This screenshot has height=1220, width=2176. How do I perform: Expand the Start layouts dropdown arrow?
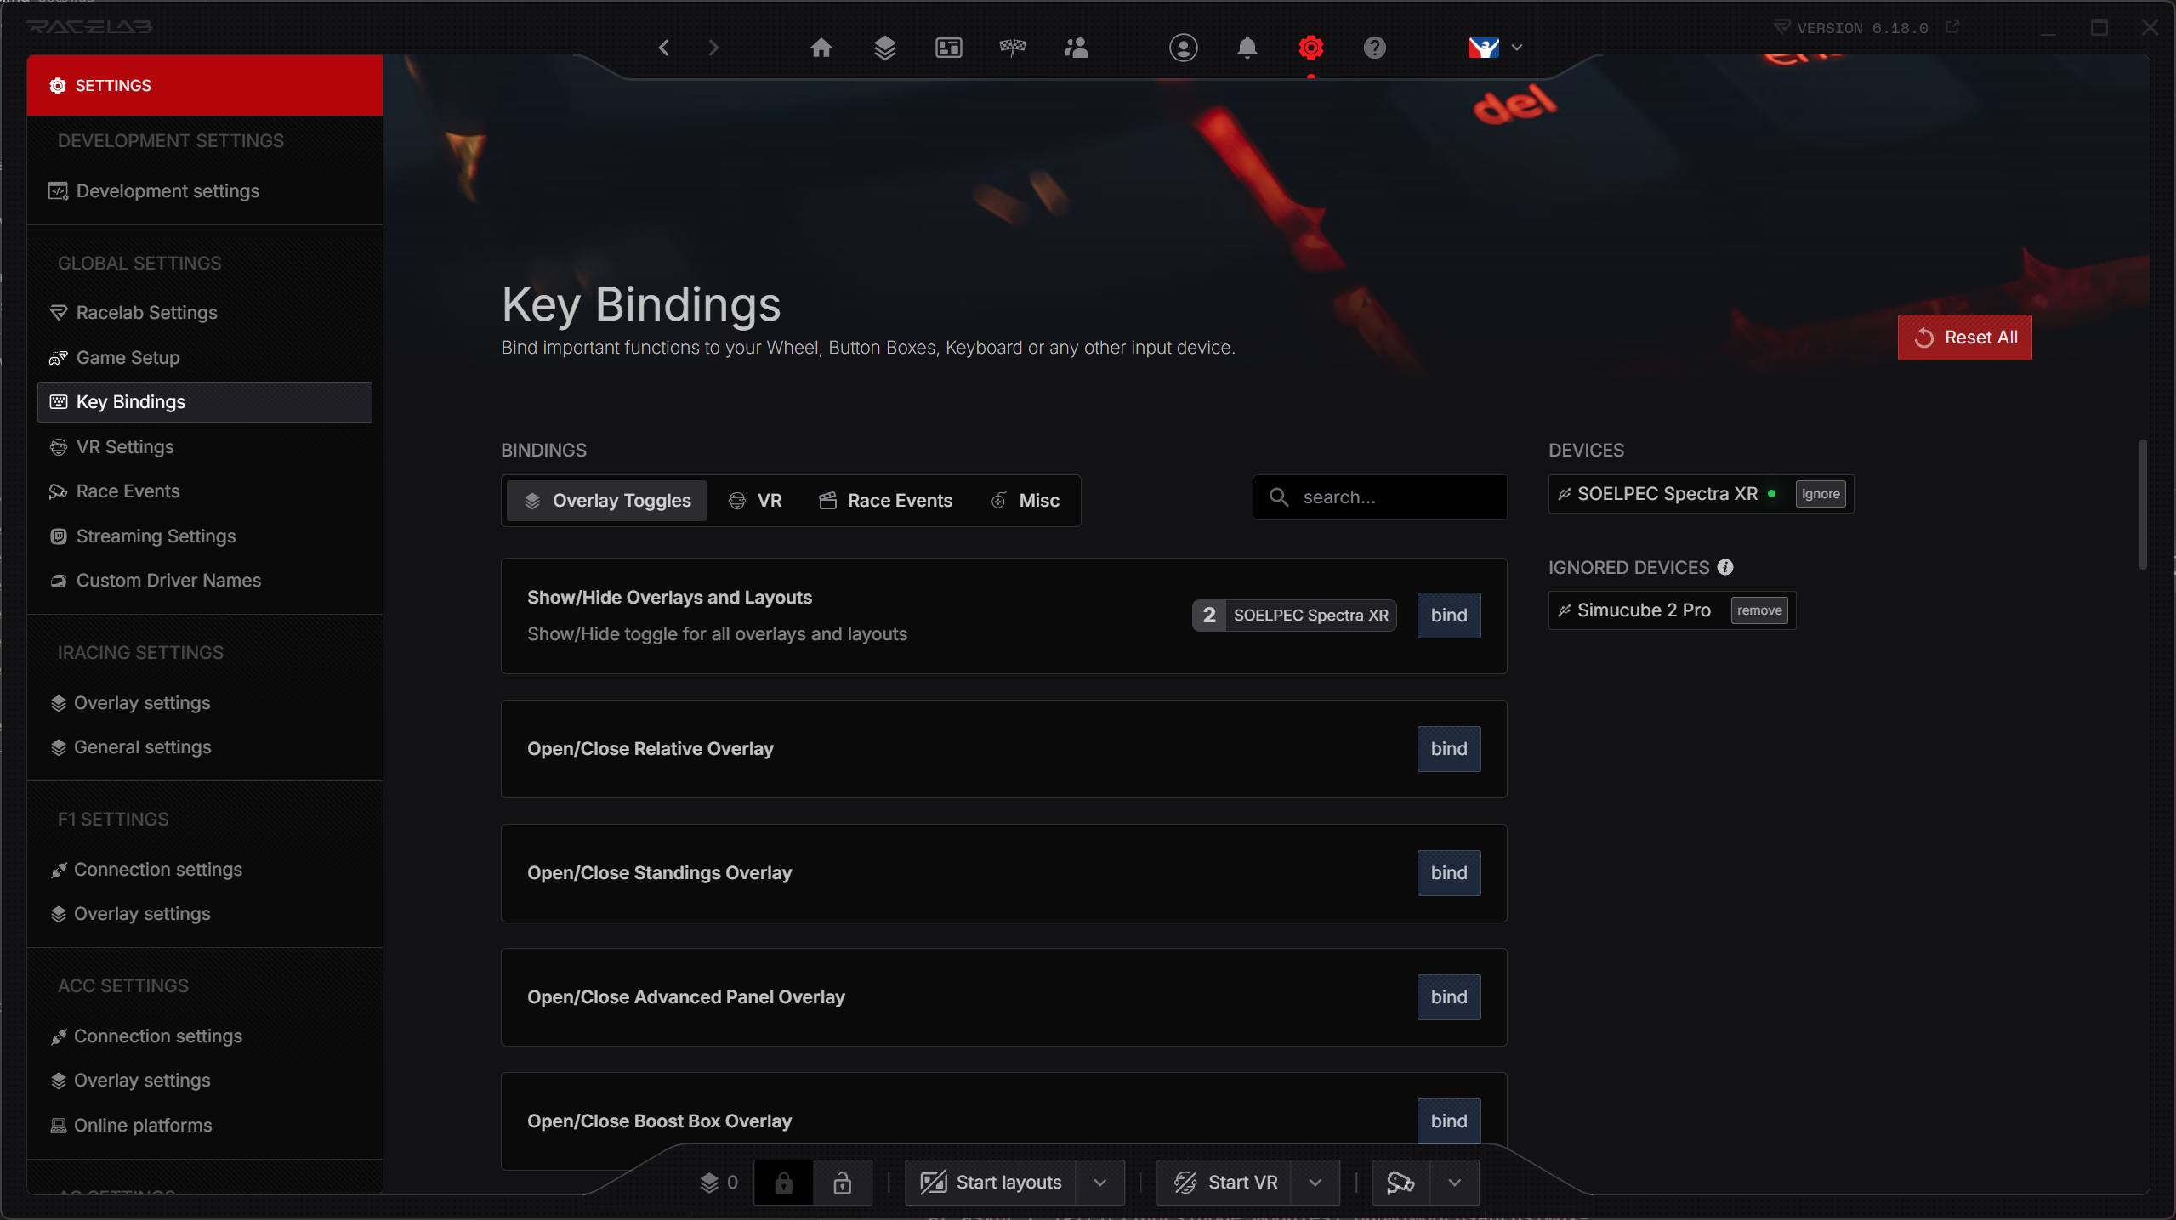pyautogui.click(x=1099, y=1183)
